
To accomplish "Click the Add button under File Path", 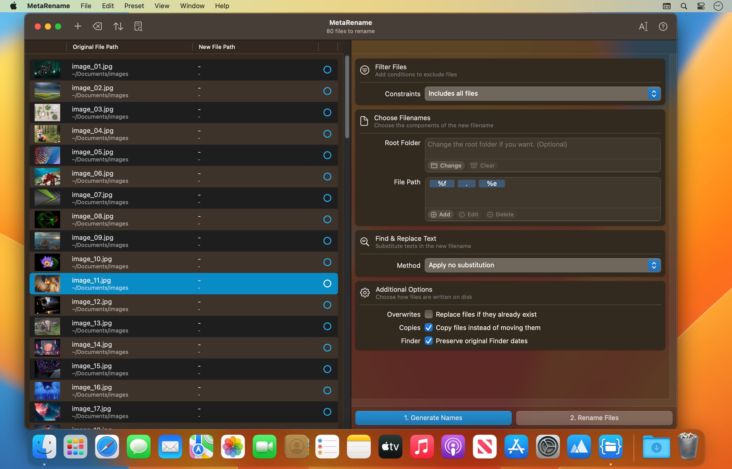I will pos(440,214).
